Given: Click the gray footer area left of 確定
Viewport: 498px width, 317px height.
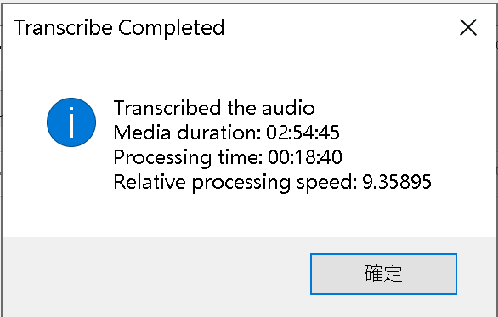Looking at the screenshot, I should click(156, 274).
